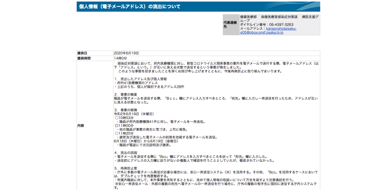Click heading 2．事案の概要
Screen dimensions: 392x190
tap(125, 94)
